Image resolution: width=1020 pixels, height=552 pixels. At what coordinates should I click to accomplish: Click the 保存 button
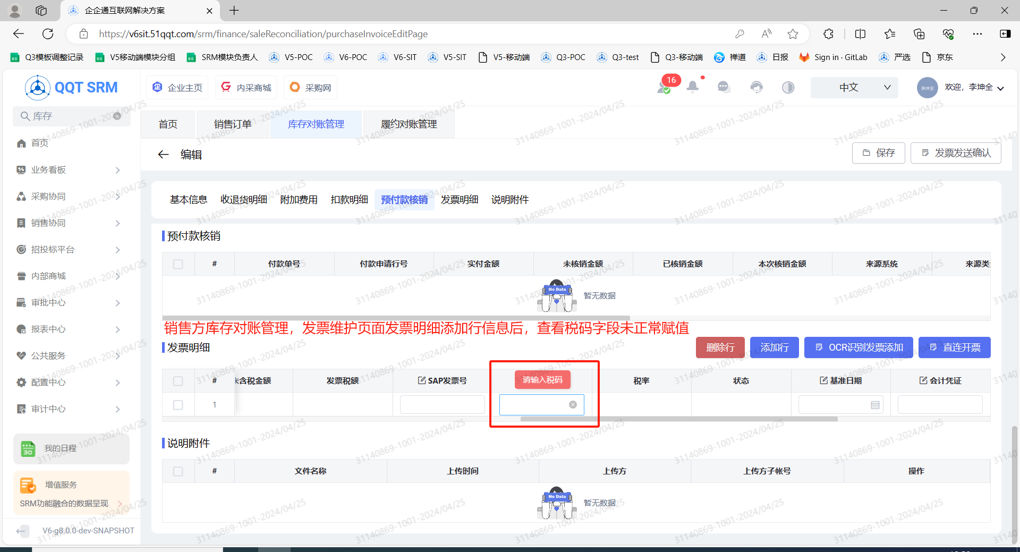pyautogui.click(x=879, y=153)
